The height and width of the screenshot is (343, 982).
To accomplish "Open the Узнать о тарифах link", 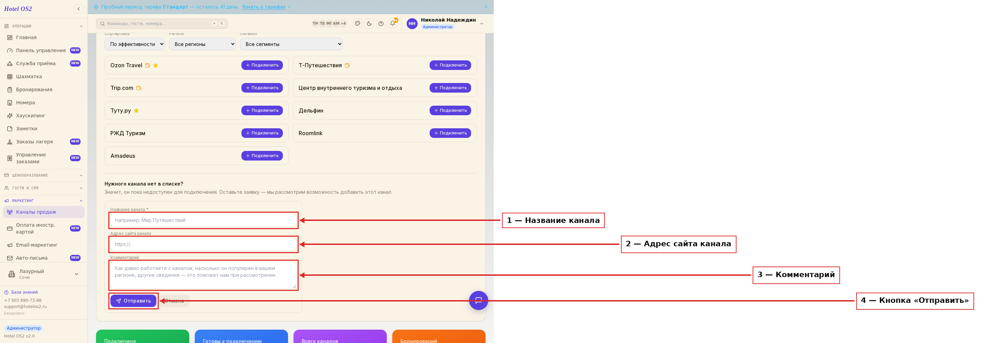I will click(264, 7).
